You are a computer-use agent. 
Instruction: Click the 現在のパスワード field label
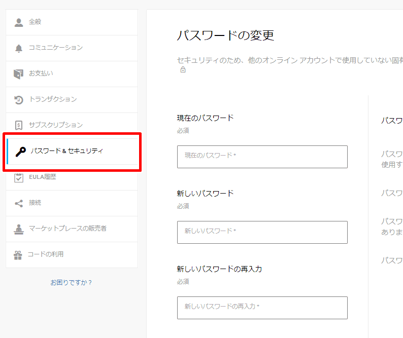[x=205, y=118]
